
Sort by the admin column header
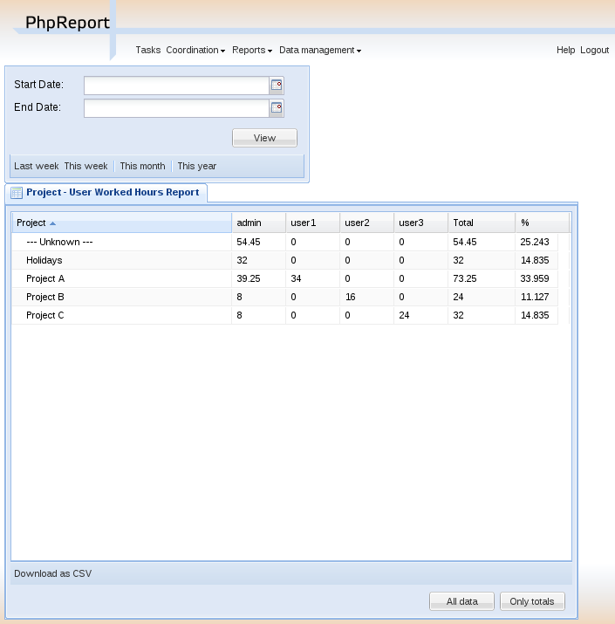(x=258, y=223)
